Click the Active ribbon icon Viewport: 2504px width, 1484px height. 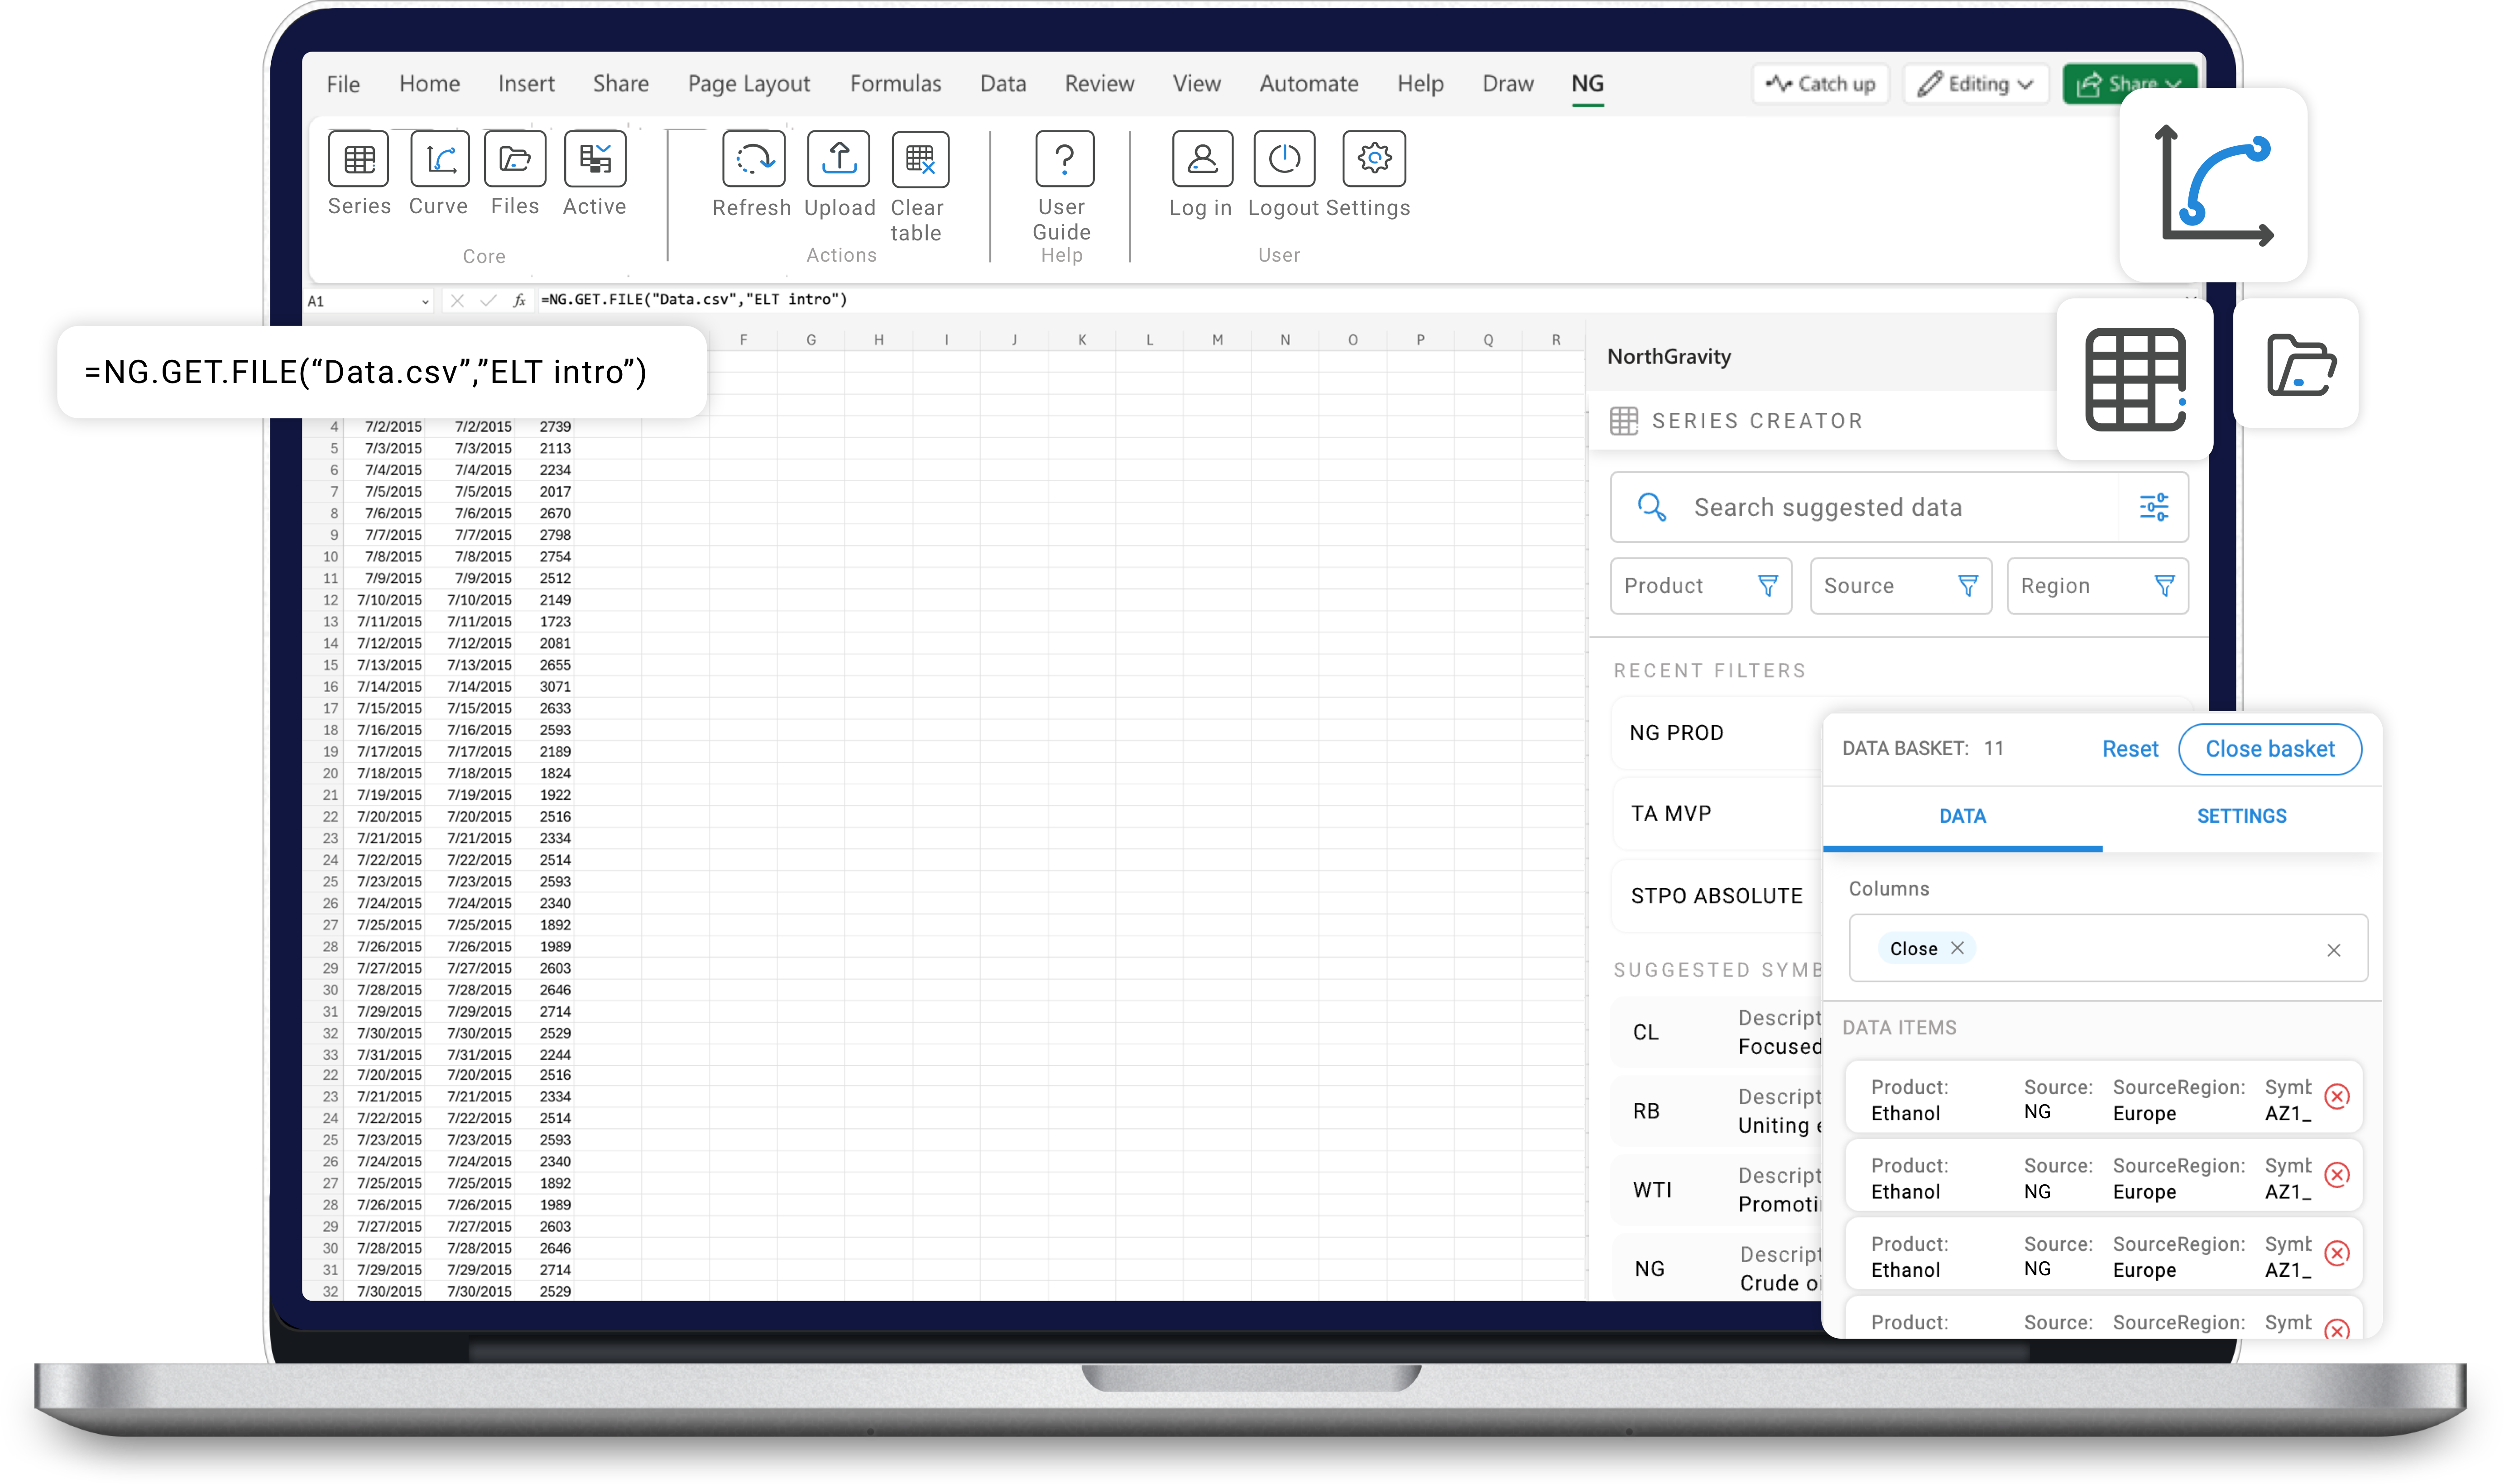pos(595,159)
